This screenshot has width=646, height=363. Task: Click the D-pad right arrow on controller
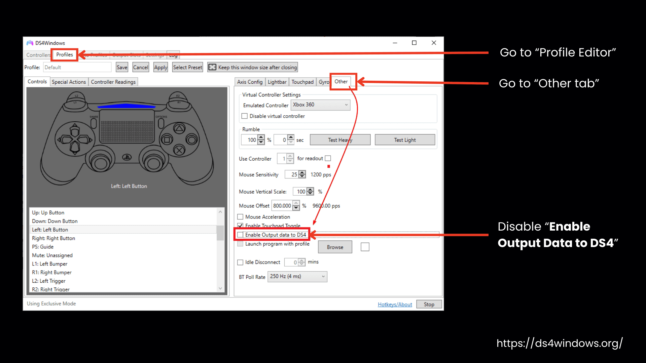point(85,139)
